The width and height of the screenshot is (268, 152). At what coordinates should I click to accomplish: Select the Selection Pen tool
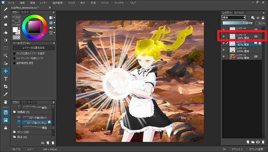[x=5, y=63]
